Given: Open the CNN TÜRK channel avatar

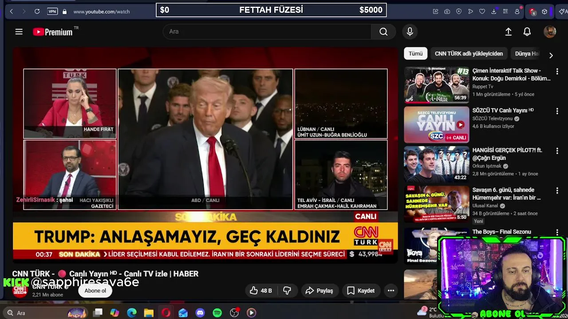Looking at the screenshot, I should [20, 291].
